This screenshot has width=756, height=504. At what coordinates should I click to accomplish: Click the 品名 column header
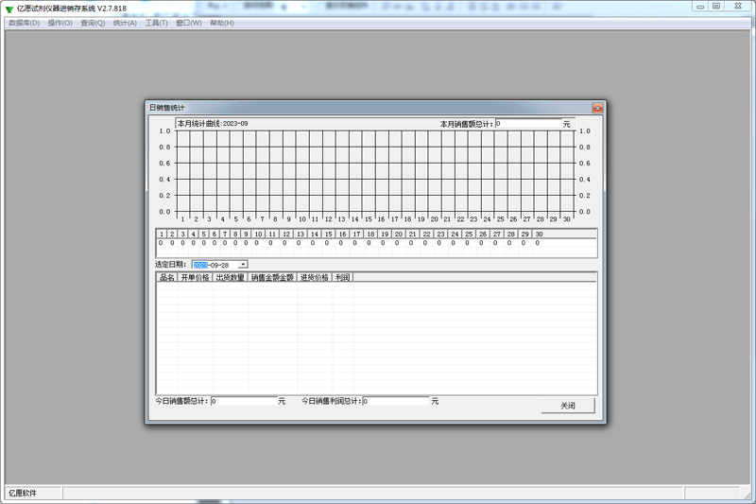click(167, 277)
